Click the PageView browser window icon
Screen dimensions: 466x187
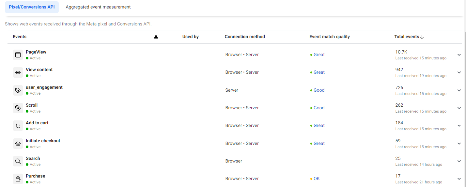point(18,55)
